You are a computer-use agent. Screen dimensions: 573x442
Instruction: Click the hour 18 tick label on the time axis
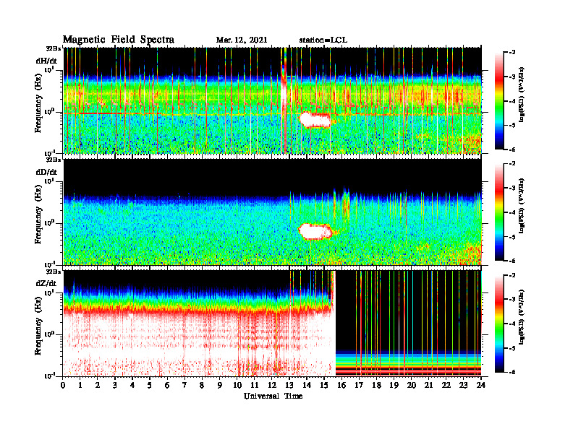pyautogui.click(x=376, y=385)
